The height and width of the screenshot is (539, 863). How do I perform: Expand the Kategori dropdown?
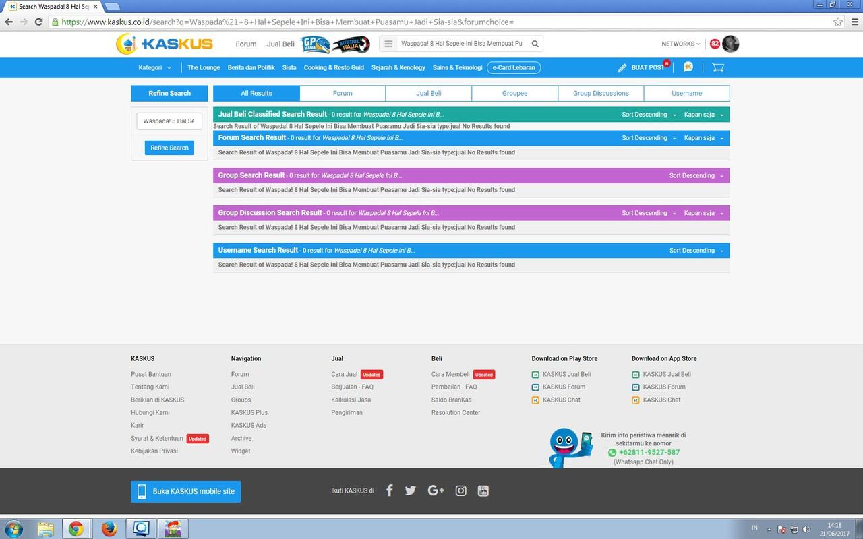(x=155, y=67)
